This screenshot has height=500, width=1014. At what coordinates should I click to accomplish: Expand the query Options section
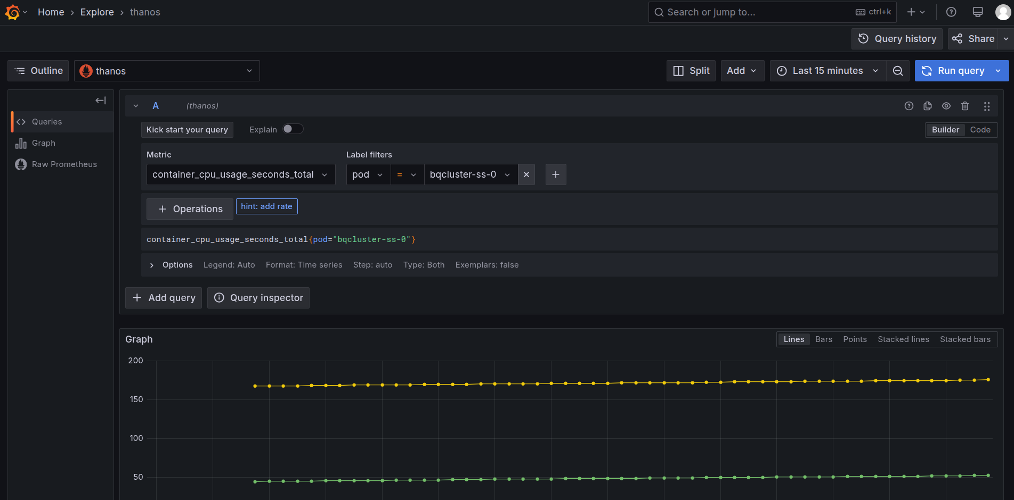152,265
